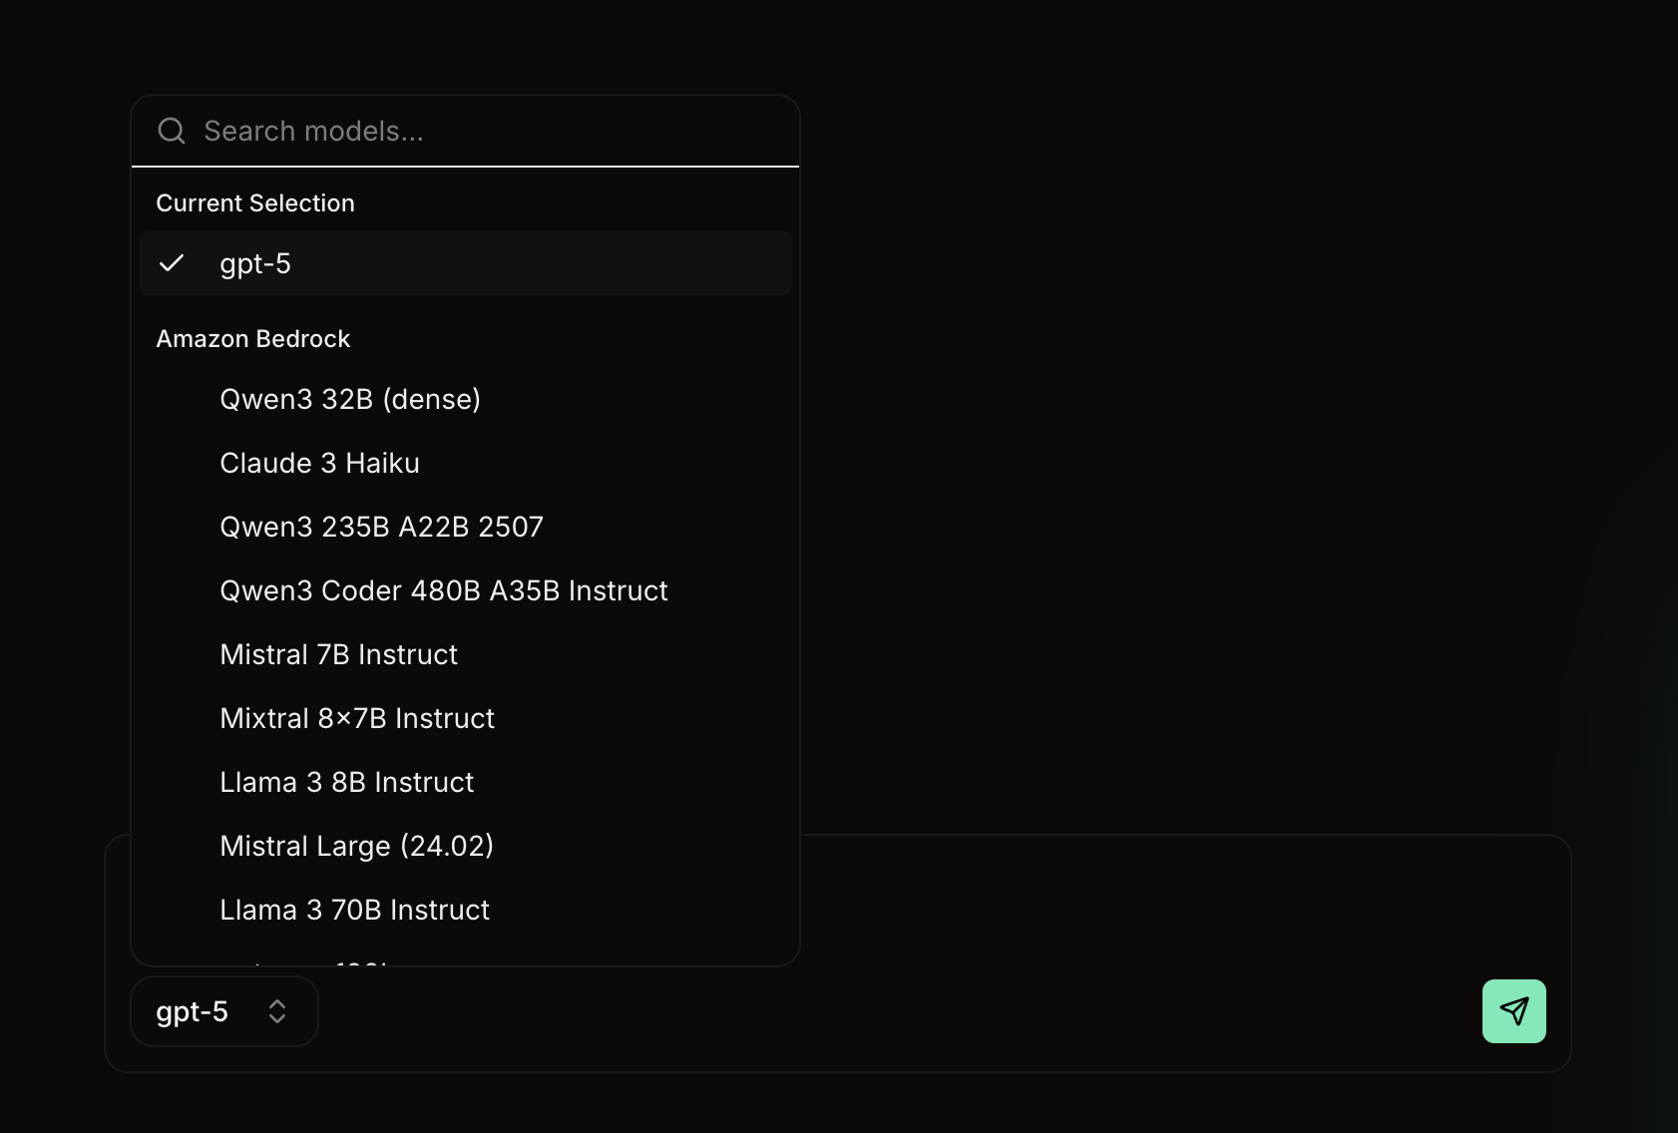Pick Qwen3 Coder 480B A35B Instruct

[444, 589]
